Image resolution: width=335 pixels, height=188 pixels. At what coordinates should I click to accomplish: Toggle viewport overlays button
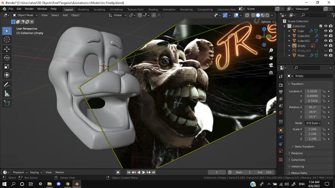[236, 15]
